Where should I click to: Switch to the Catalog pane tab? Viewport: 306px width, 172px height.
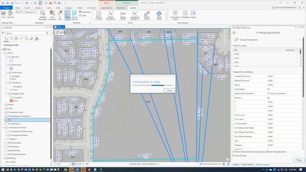(236, 164)
